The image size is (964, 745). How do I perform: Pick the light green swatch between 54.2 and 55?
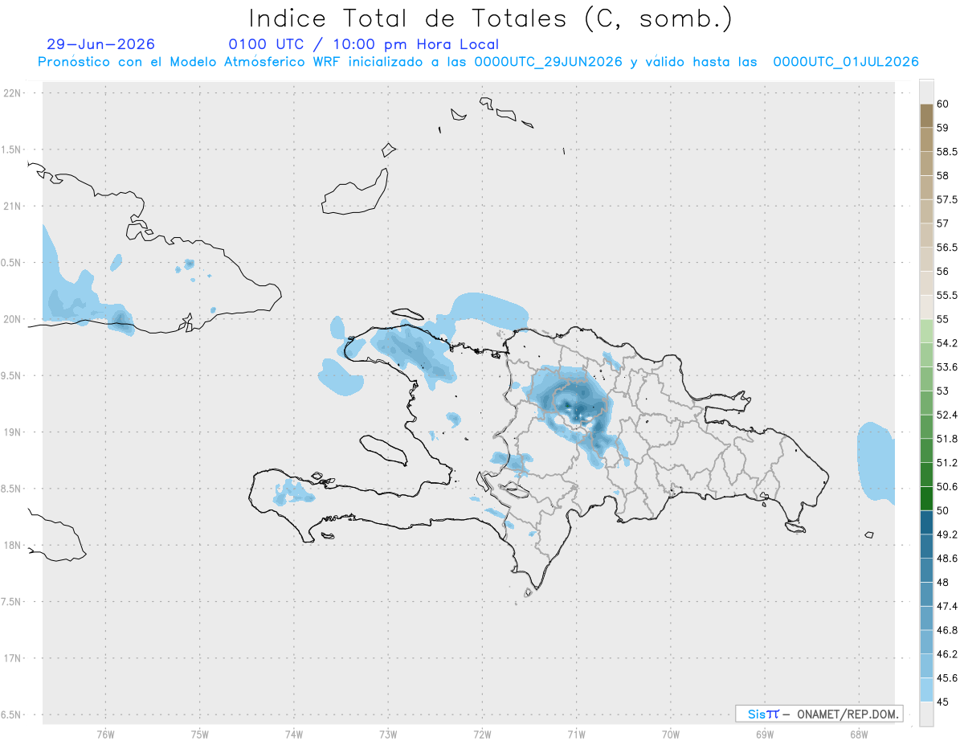click(x=926, y=331)
